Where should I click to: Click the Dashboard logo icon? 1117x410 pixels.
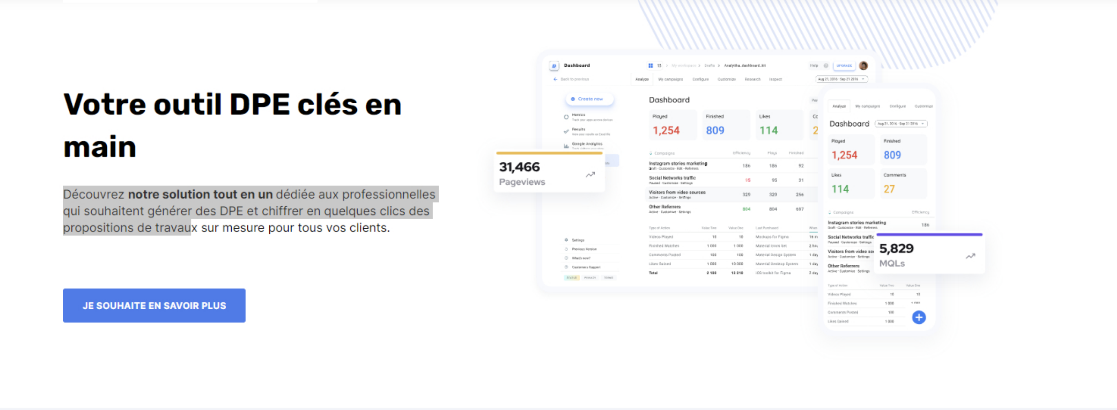[554, 66]
